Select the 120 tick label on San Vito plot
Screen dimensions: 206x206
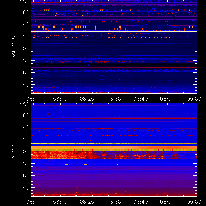[24, 36]
